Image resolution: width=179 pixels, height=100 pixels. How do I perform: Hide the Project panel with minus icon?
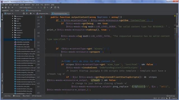point(34,14)
